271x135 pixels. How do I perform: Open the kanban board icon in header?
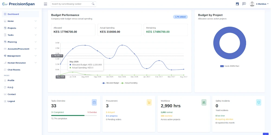[x=237, y=4]
